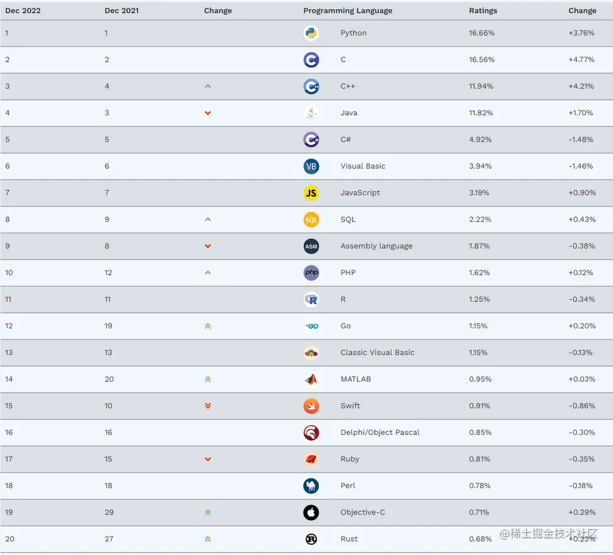The image size is (613, 555).
Task: Click the green up arrow beside C++
Action: click(208, 86)
